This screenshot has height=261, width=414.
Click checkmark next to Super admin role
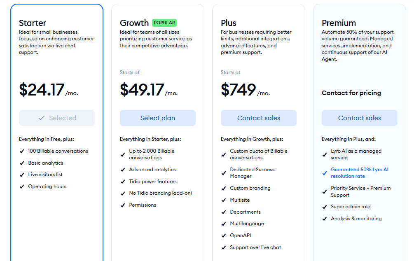(x=325, y=207)
